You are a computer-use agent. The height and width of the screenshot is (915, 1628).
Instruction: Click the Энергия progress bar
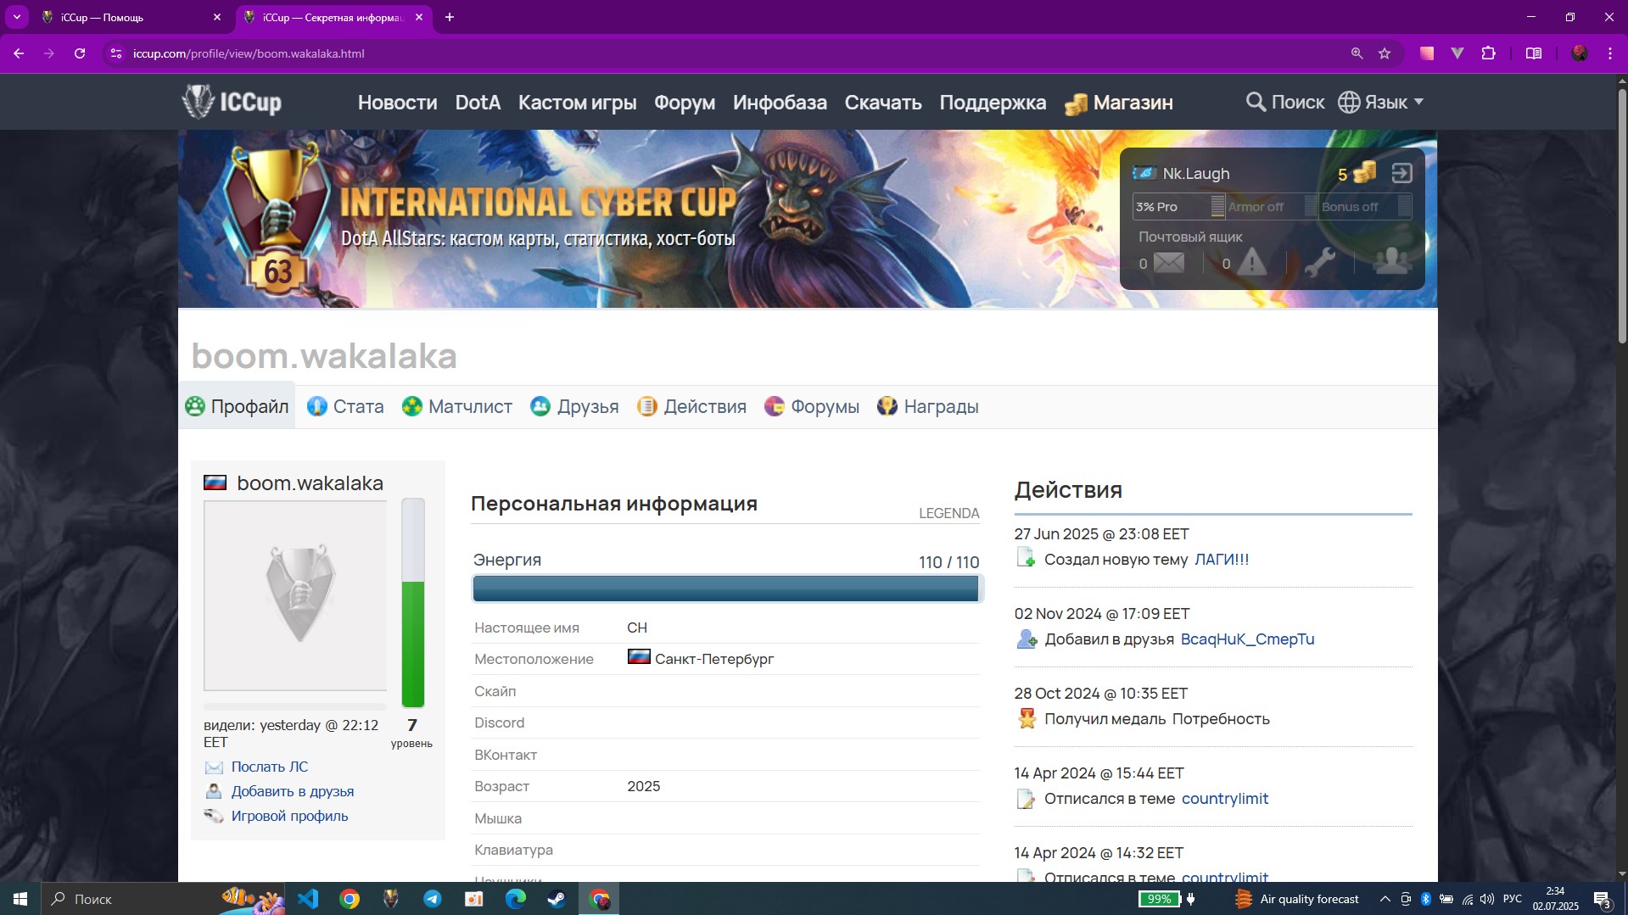pyautogui.click(x=726, y=589)
